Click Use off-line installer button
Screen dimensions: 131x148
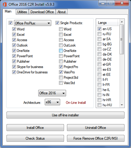click(x=65, y=115)
